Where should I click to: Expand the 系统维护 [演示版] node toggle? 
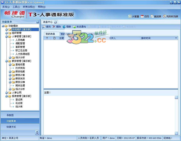click(x=7, y=30)
